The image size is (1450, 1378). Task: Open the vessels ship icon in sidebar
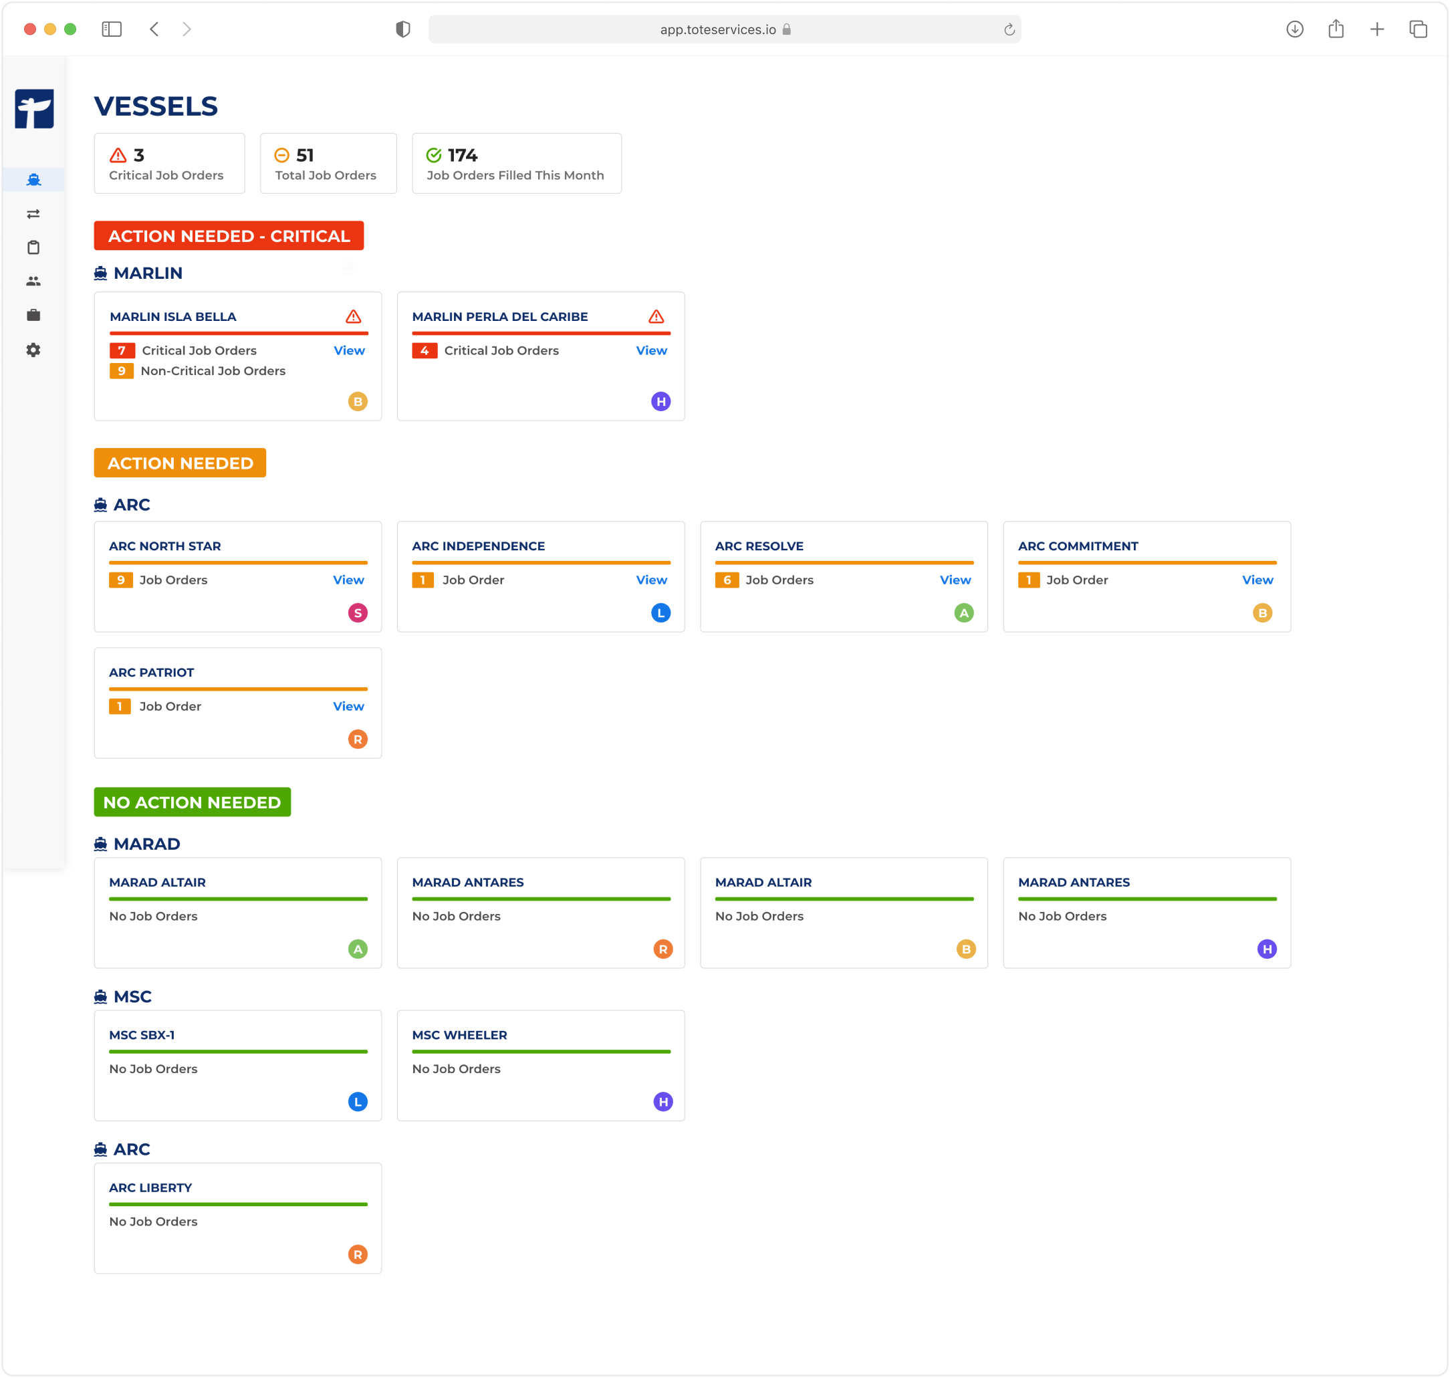pos(33,180)
